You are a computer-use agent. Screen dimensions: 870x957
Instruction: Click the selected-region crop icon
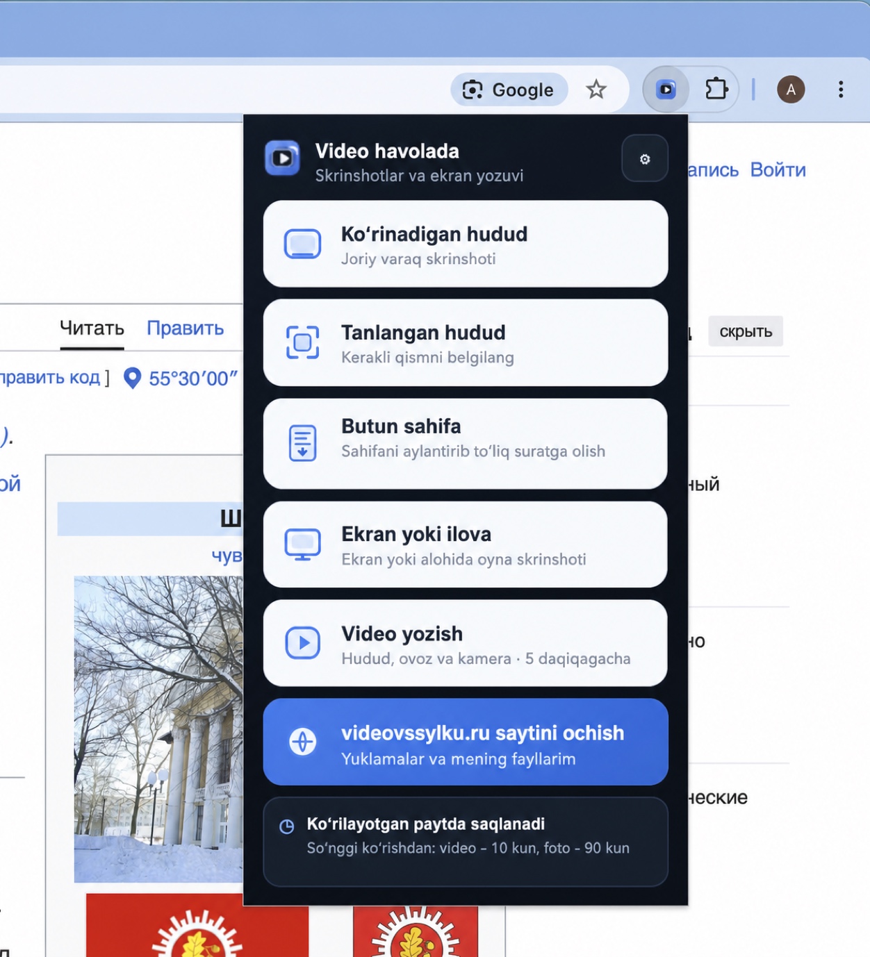point(302,342)
